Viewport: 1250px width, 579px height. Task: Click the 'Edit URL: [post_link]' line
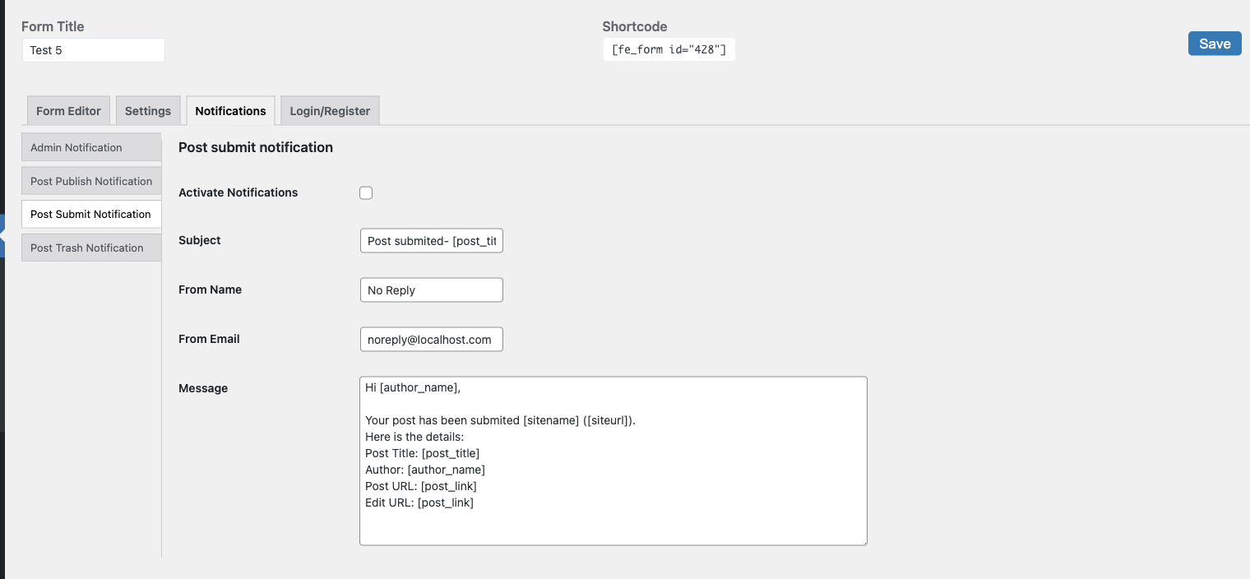[419, 503]
